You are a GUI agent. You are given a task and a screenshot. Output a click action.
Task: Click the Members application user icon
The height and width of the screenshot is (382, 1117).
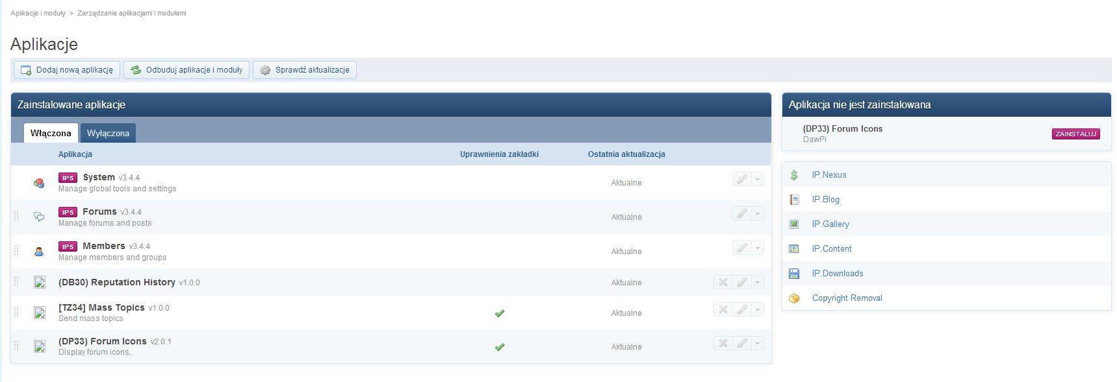click(x=39, y=252)
